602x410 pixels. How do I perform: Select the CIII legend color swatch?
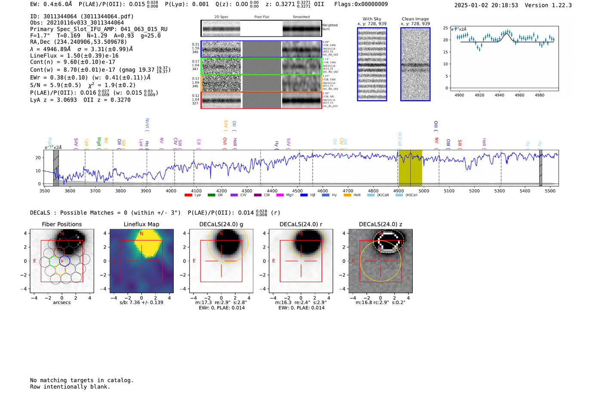tap(258, 195)
